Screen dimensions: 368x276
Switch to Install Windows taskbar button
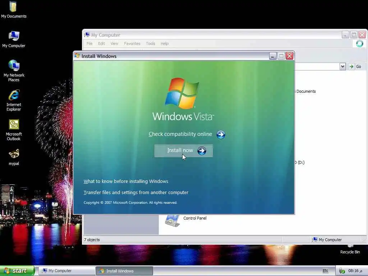124,271
